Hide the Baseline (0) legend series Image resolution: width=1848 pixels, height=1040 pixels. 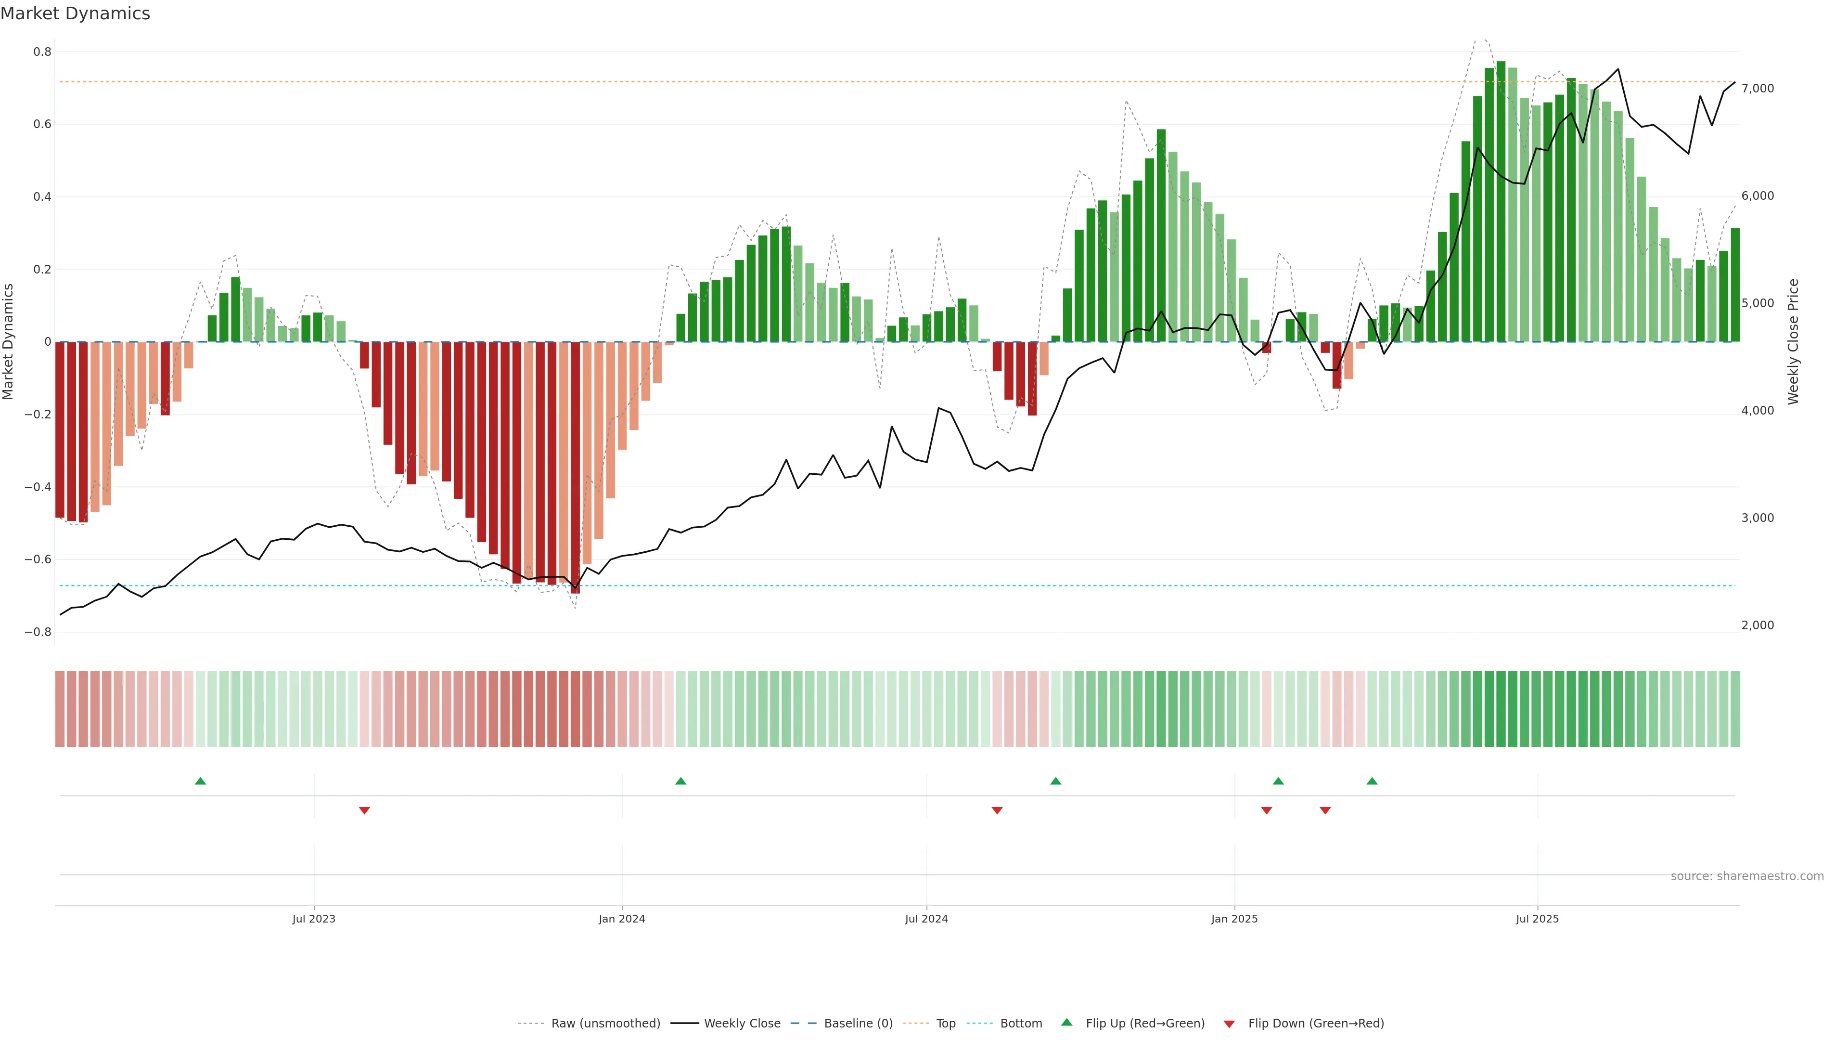coord(858,1024)
